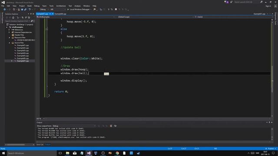Toggle auto hide pin on Output panel

(269, 122)
